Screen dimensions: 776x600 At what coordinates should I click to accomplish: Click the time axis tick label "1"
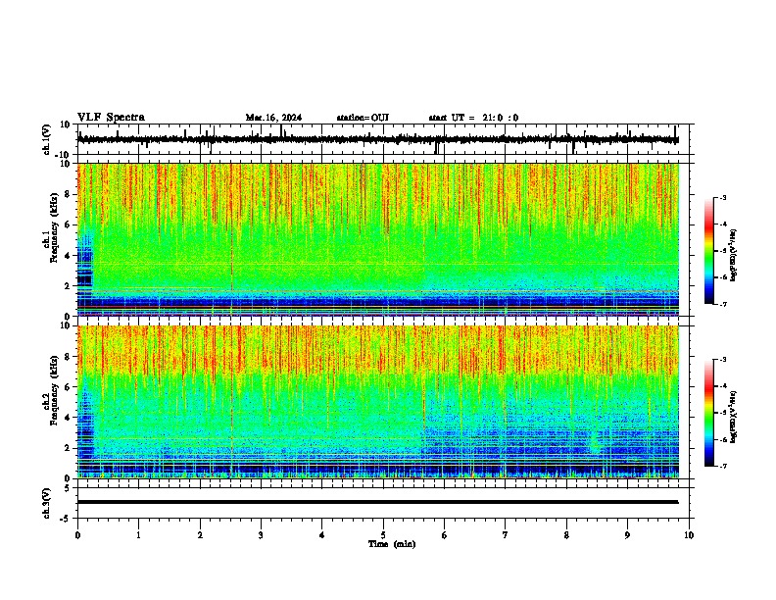click(138, 535)
